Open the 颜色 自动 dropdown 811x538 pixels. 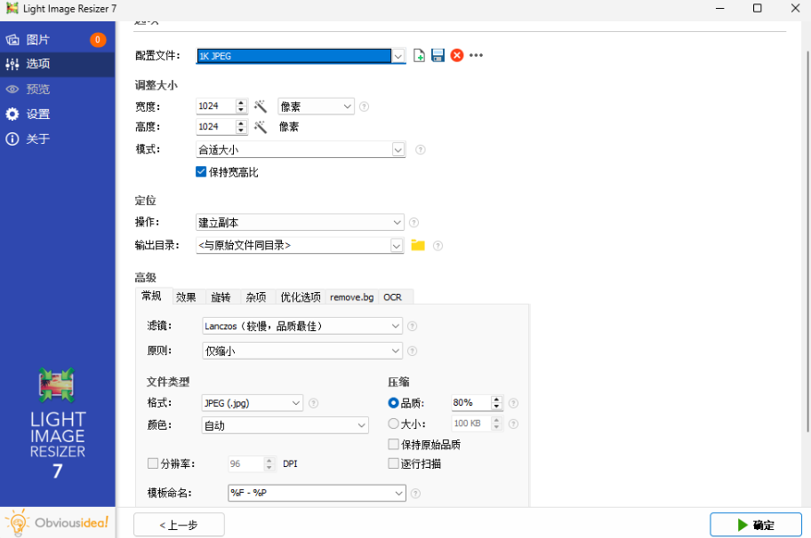pyautogui.click(x=285, y=425)
